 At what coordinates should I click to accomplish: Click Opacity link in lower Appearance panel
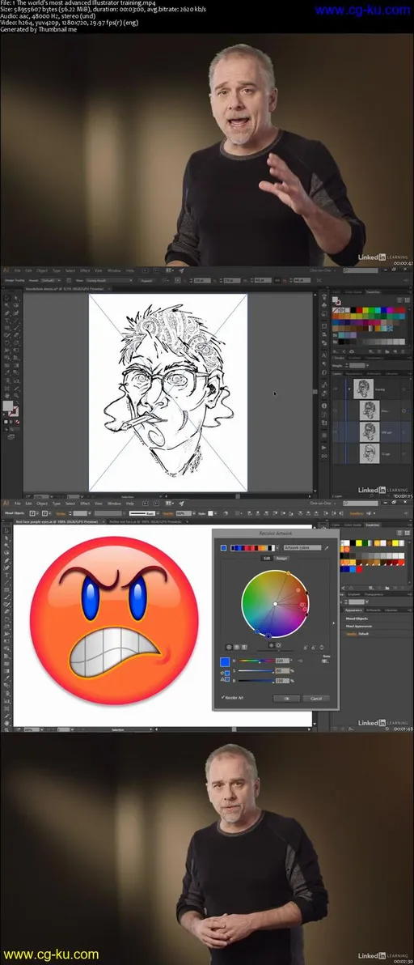tap(349, 634)
